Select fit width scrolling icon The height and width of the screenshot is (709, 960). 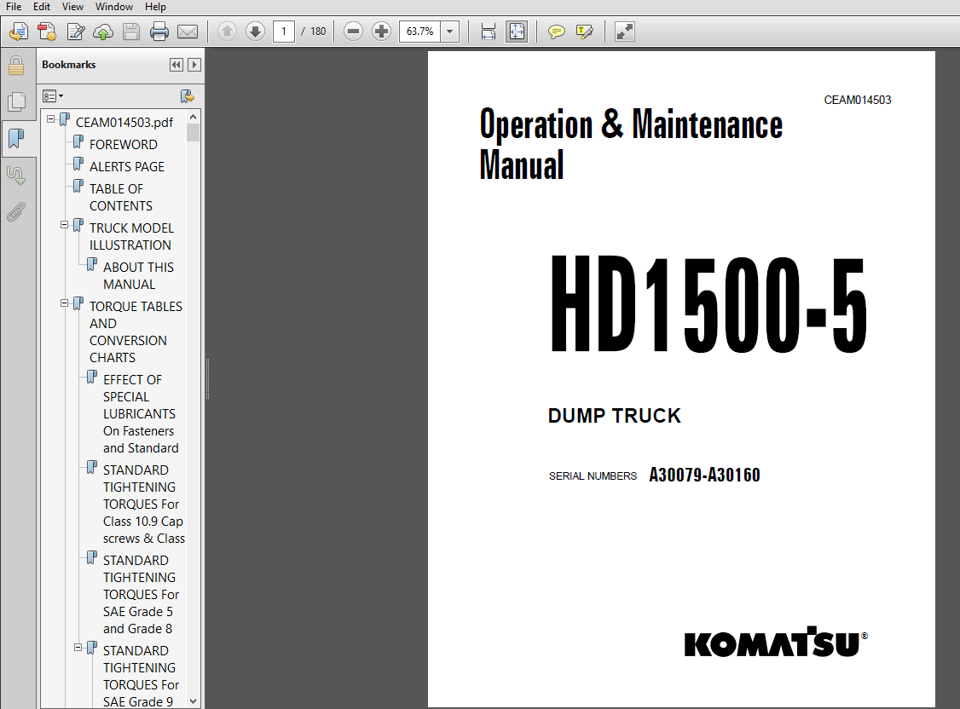pyautogui.click(x=488, y=32)
